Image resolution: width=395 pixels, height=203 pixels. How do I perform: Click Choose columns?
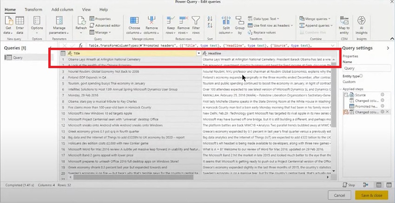[x=134, y=25]
